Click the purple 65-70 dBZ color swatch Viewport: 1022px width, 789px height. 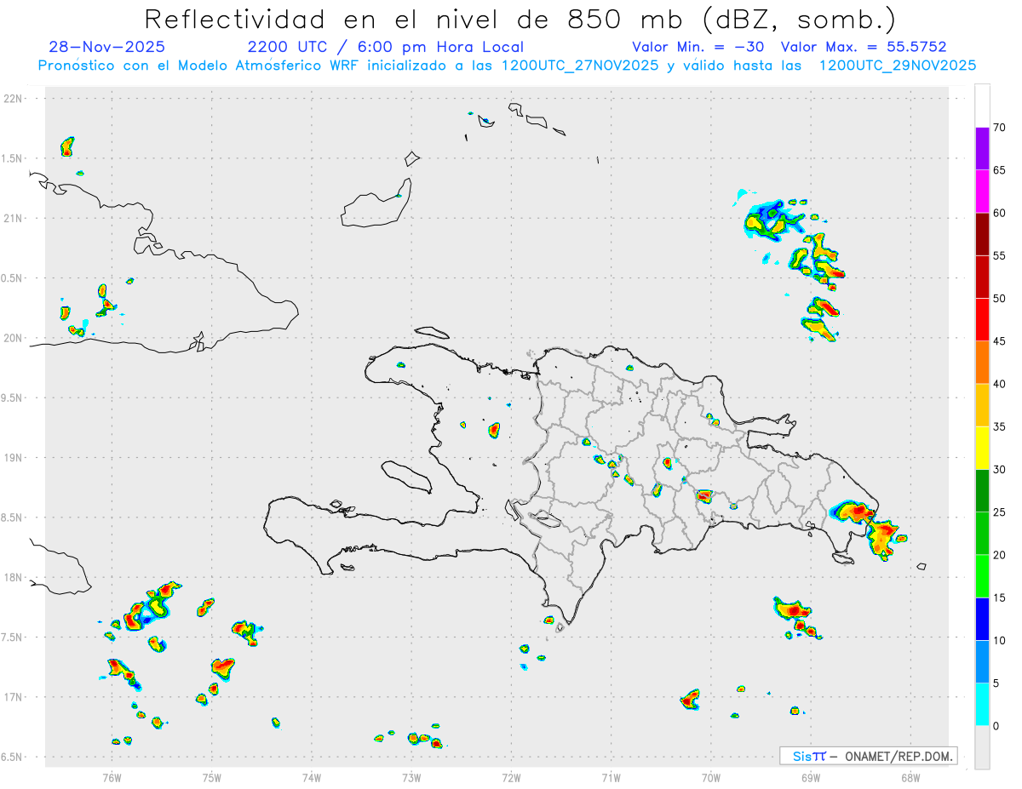click(x=982, y=149)
